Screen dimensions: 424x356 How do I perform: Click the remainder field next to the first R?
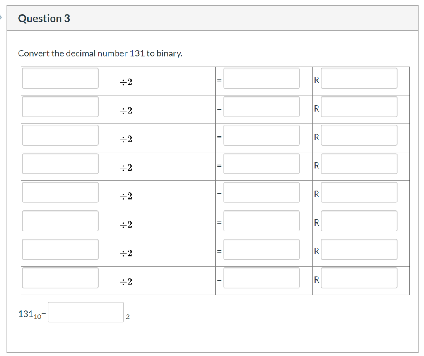(359, 78)
